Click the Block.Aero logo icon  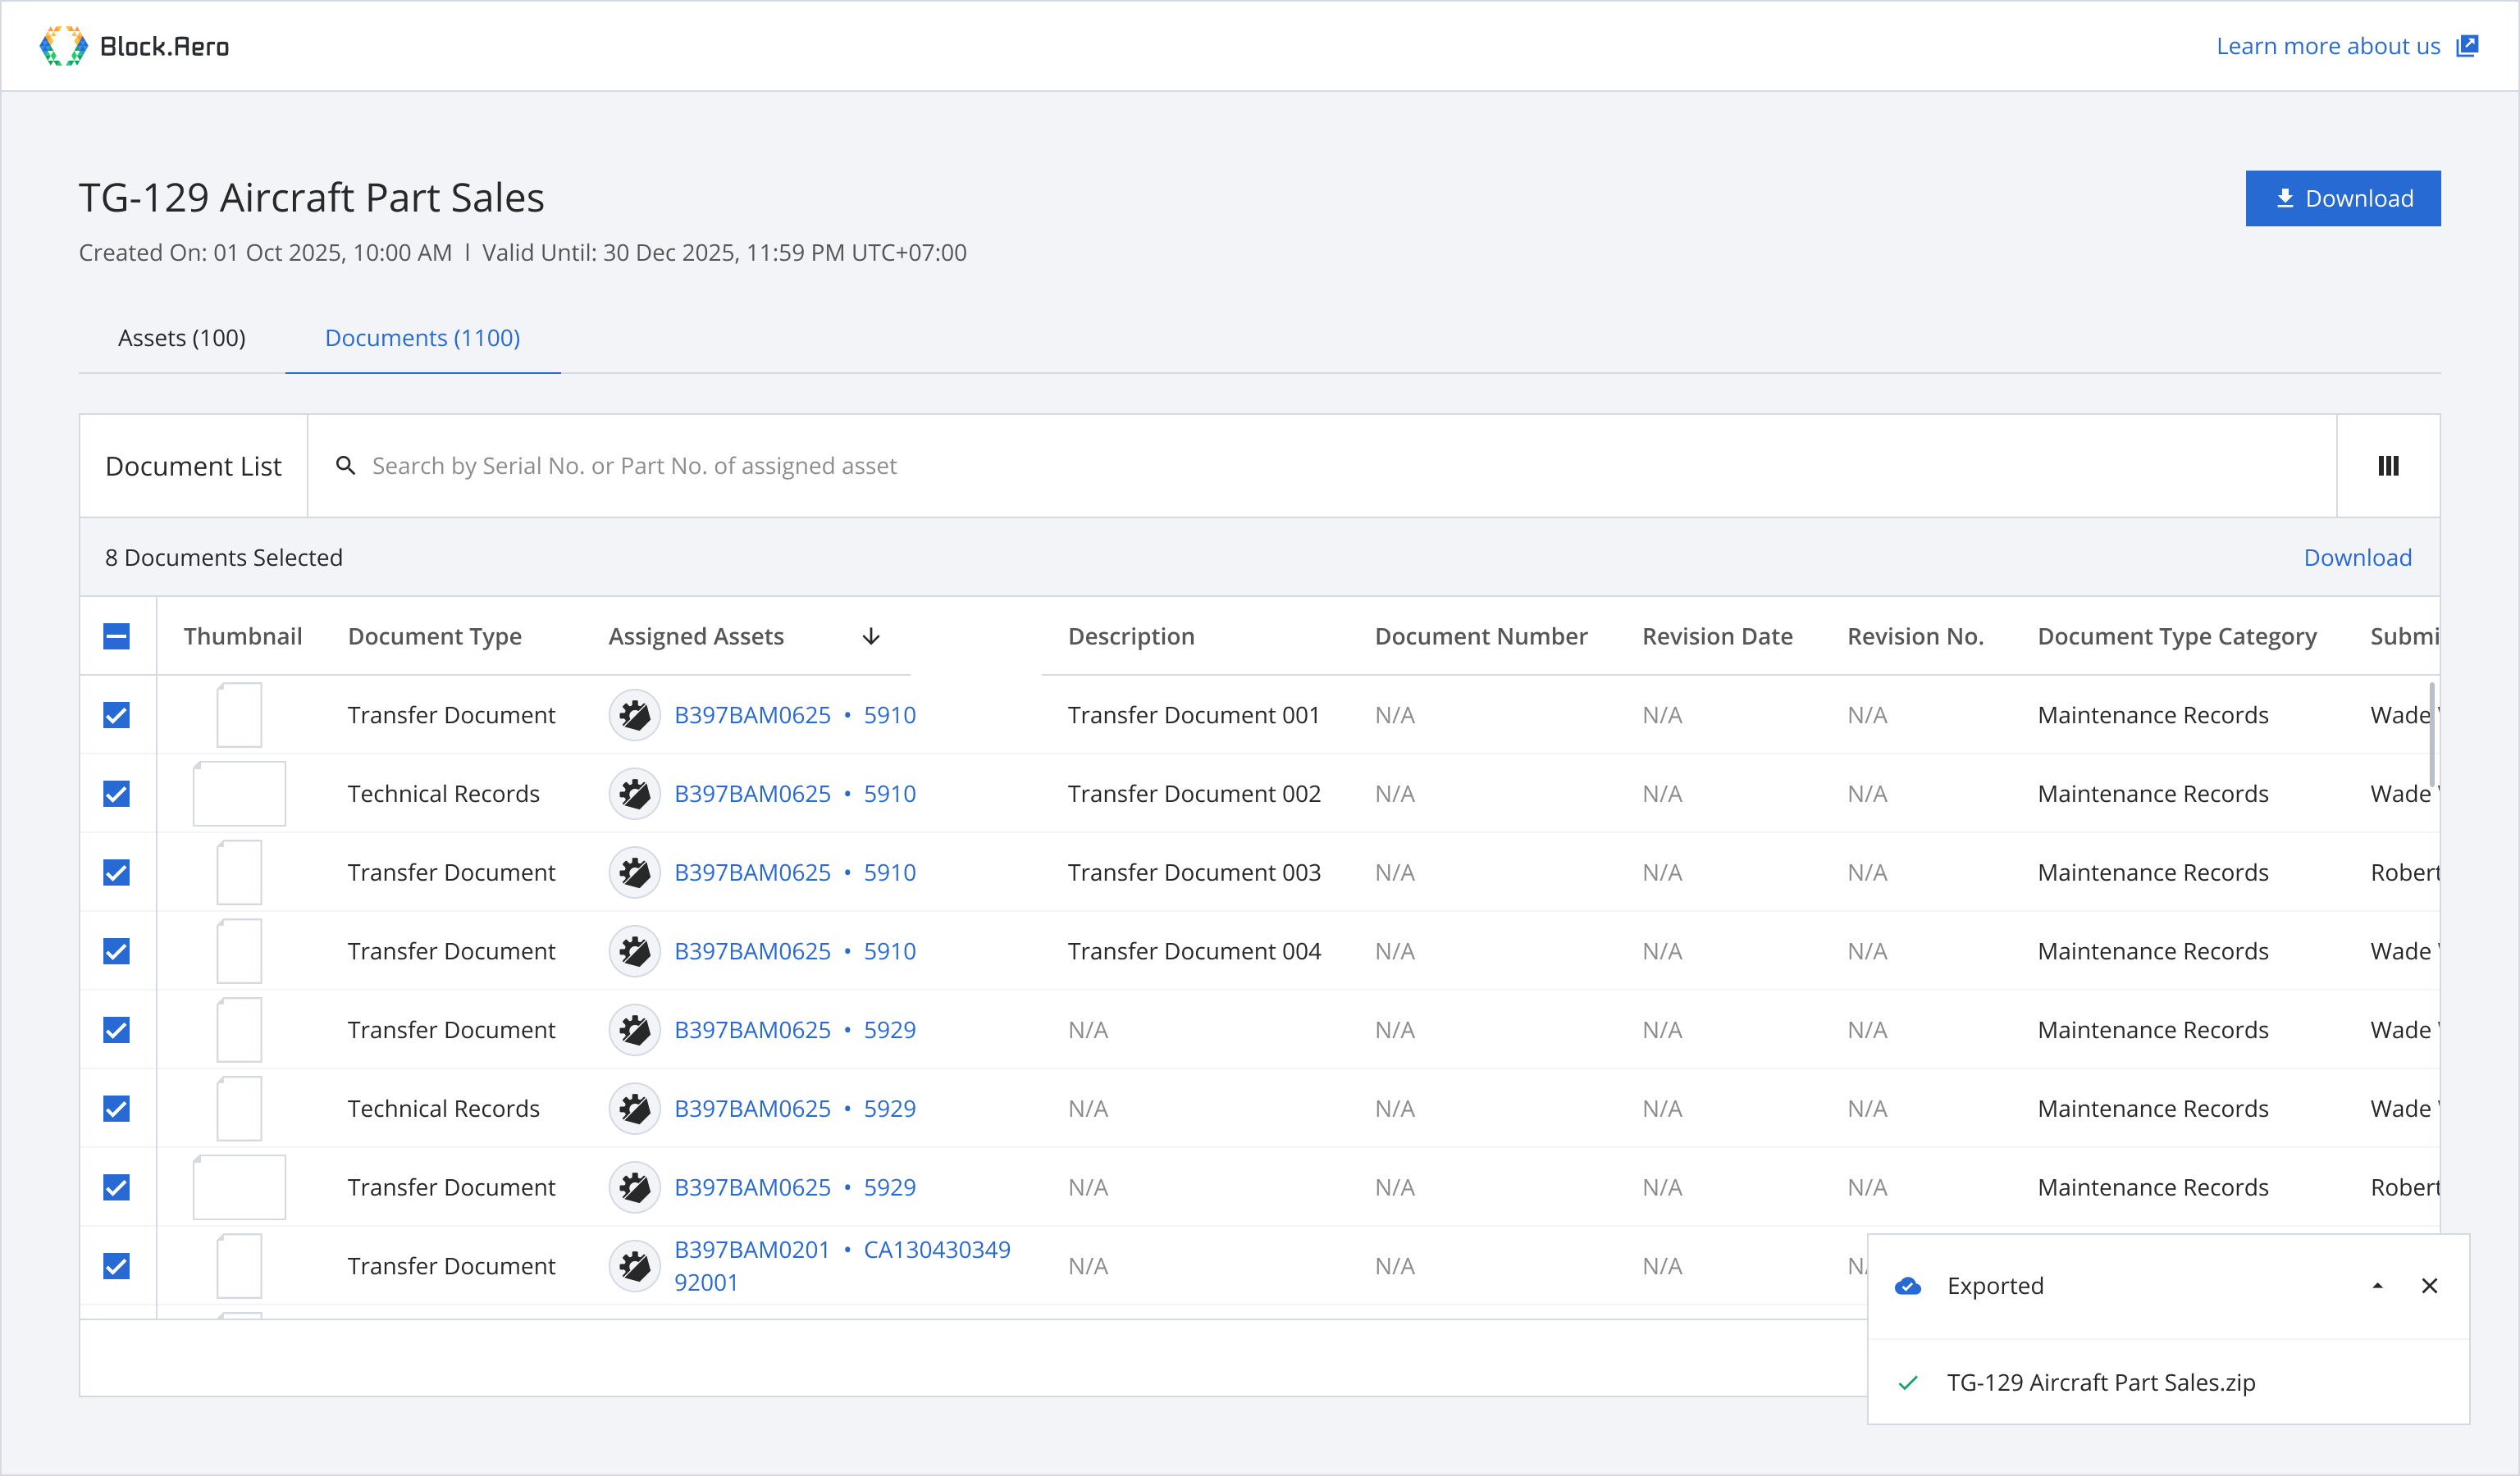point(63,46)
